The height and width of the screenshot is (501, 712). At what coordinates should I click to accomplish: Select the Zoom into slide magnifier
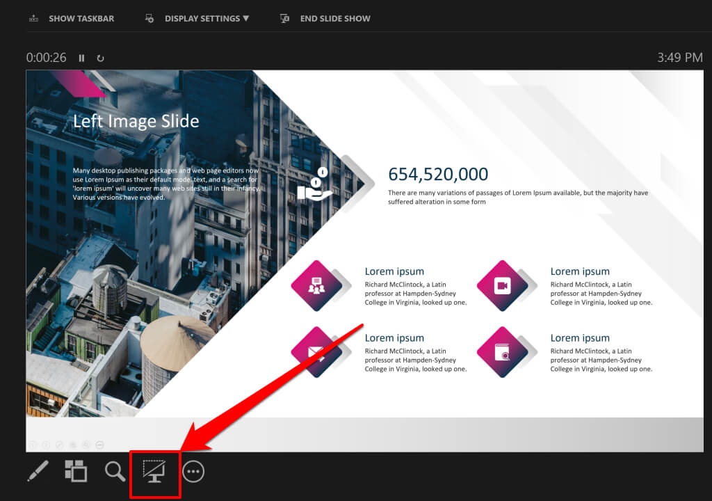click(115, 472)
